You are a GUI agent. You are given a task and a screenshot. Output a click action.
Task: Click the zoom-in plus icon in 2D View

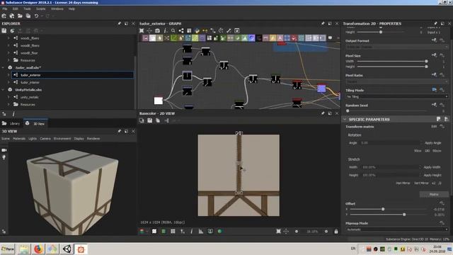click(326, 232)
